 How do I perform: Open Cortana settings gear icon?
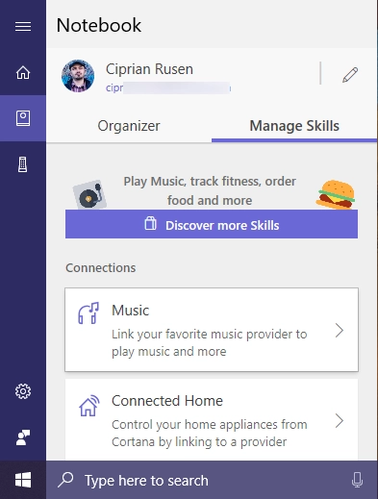point(23,391)
